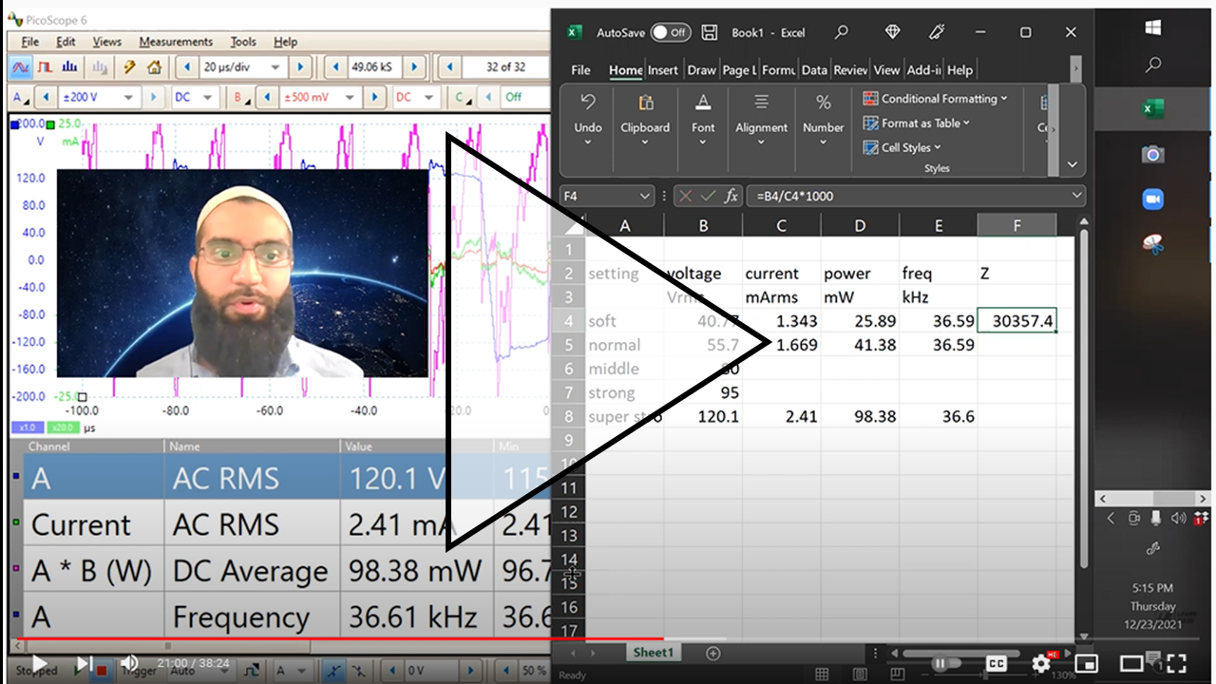Confirm formula entry with checkmark icon
The image size is (1216, 684).
coord(709,196)
